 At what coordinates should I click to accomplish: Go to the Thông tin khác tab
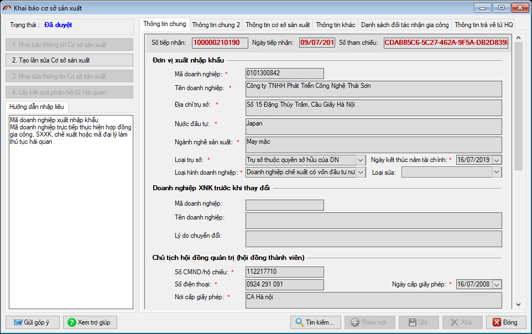click(x=335, y=25)
